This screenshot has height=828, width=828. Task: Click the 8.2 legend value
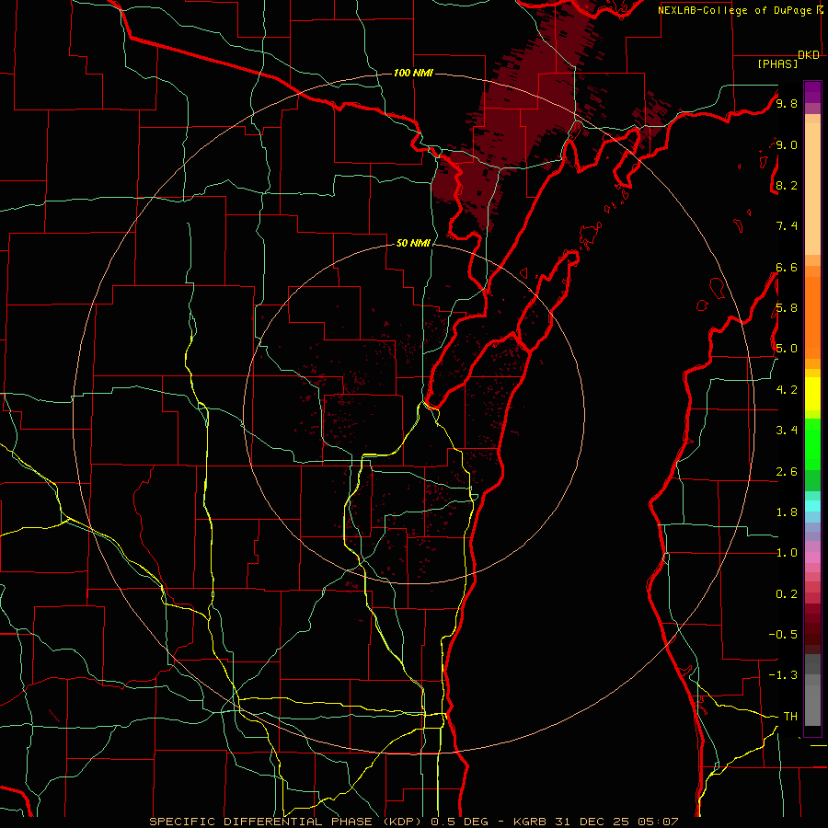point(787,185)
